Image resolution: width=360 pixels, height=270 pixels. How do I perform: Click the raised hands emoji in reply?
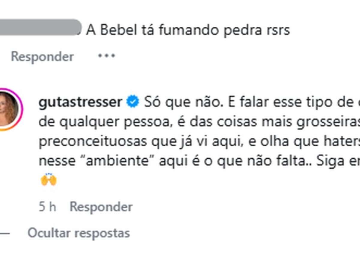coord(49,180)
